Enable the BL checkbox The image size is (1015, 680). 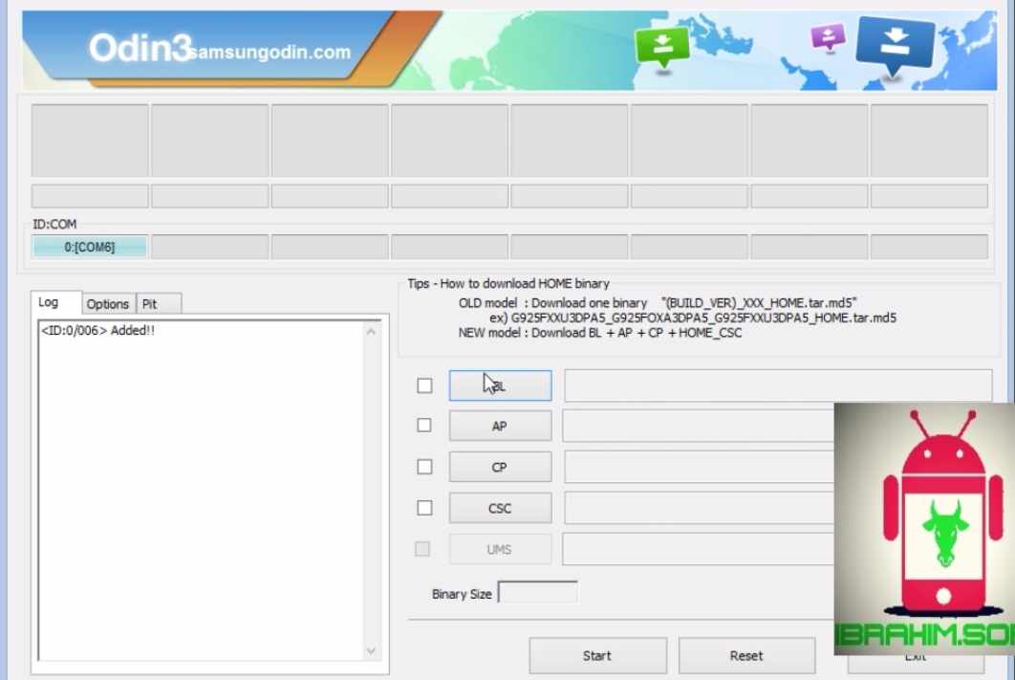pyautogui.click(x=424, y=386)
